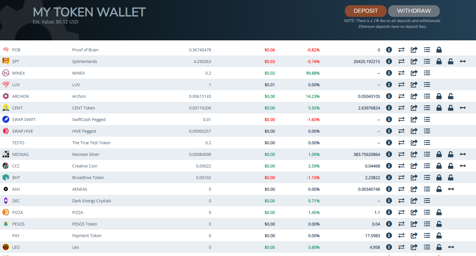Click send icon in DEC row

tap(414, 201)
